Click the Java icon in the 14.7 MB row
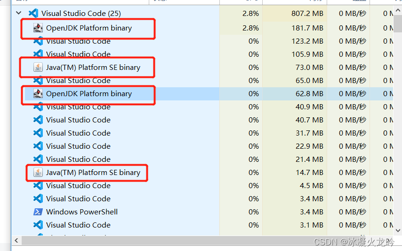The height and width of the screenshot is (251, 402). point(38,172)
